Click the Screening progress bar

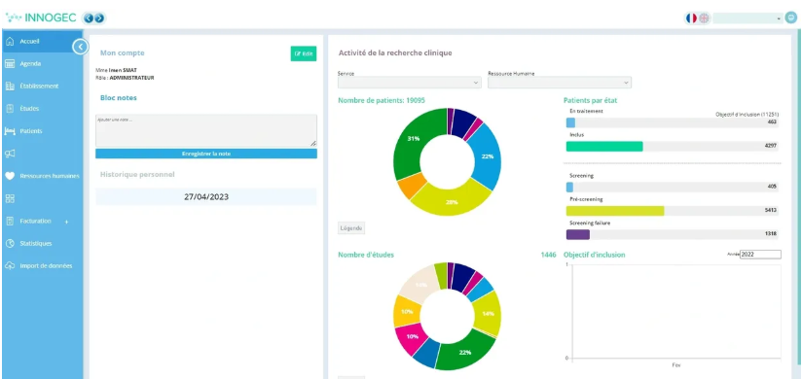673,187
